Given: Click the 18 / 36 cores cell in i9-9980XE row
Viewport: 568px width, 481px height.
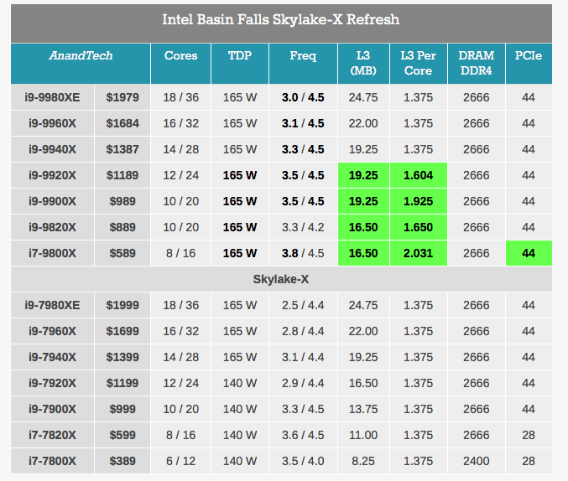Looking at the screenshot, I should click(180, 97).
